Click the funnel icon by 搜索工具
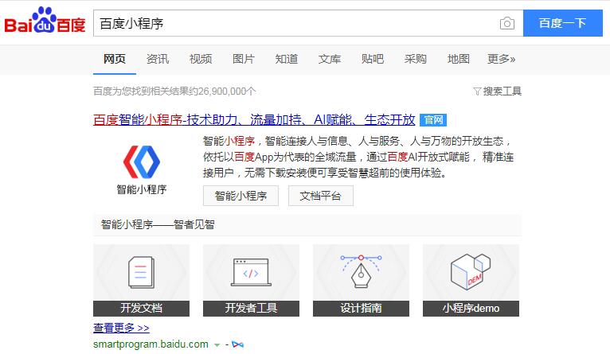 point(477,91)
